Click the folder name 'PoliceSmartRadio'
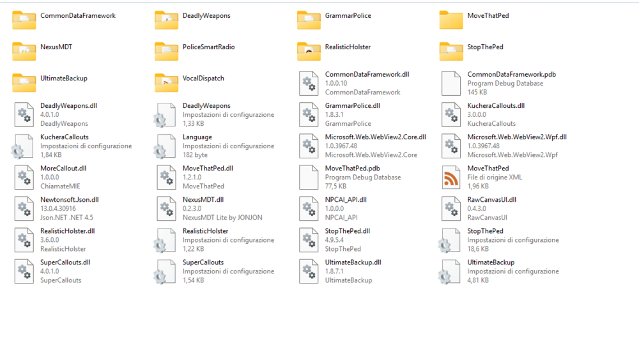 tap(209, 47)
